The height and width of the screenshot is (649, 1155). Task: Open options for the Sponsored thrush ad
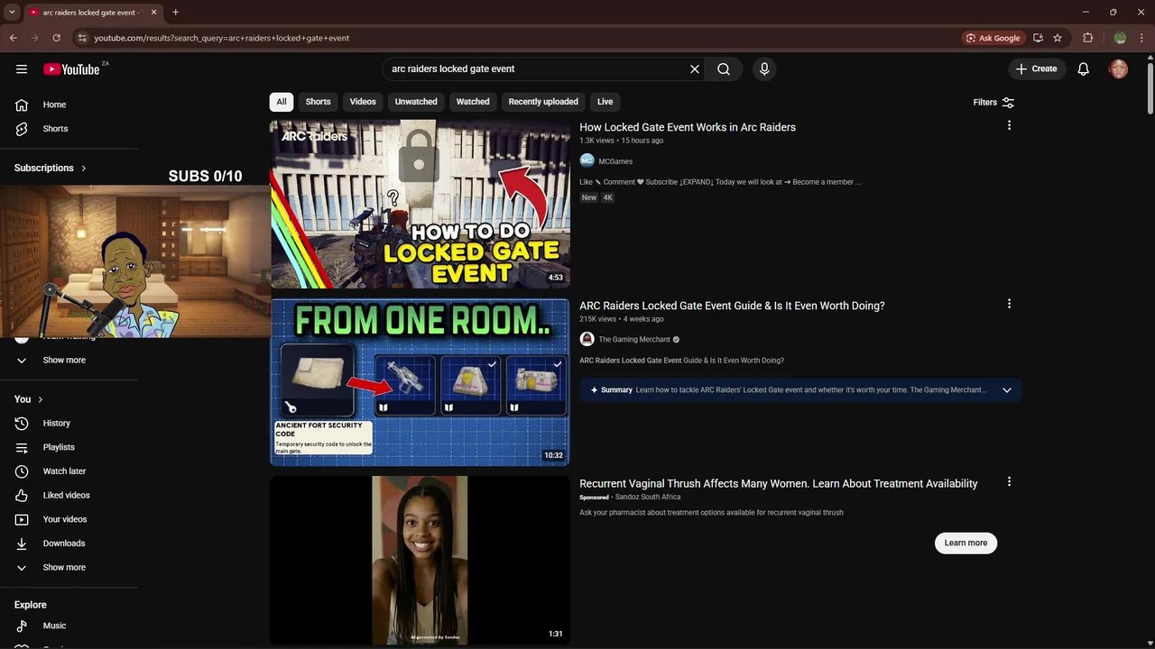click(x=1009, y=482)
